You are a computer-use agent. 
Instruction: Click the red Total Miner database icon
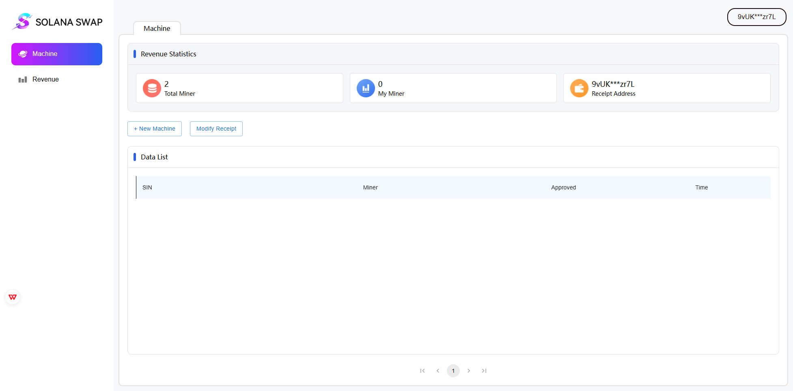pyautogui.click(x=152, y=88)
